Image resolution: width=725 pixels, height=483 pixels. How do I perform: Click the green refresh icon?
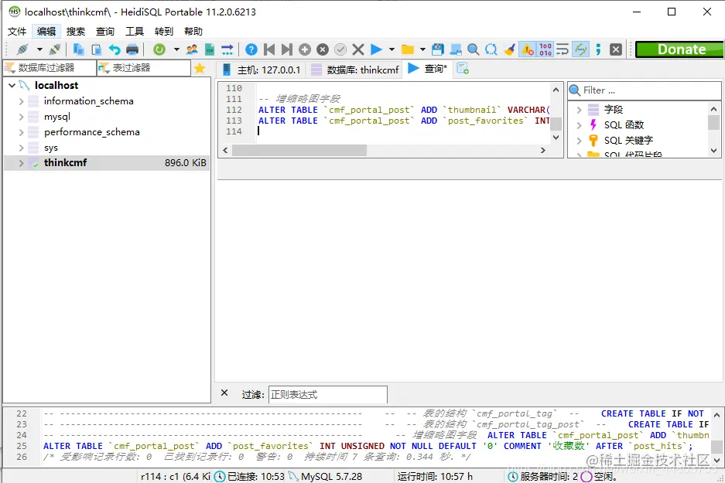[159, 49]
